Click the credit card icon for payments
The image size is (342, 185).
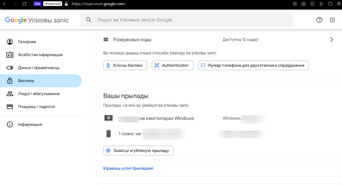(10, 107)
